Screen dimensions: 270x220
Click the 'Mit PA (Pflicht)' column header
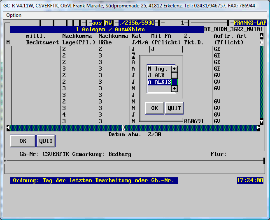(x=166, y=39)
